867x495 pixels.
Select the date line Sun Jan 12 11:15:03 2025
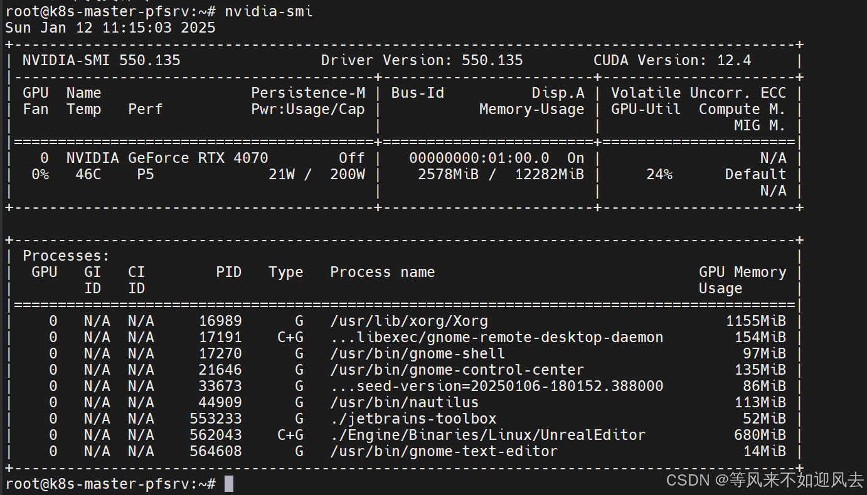(110, 28)
